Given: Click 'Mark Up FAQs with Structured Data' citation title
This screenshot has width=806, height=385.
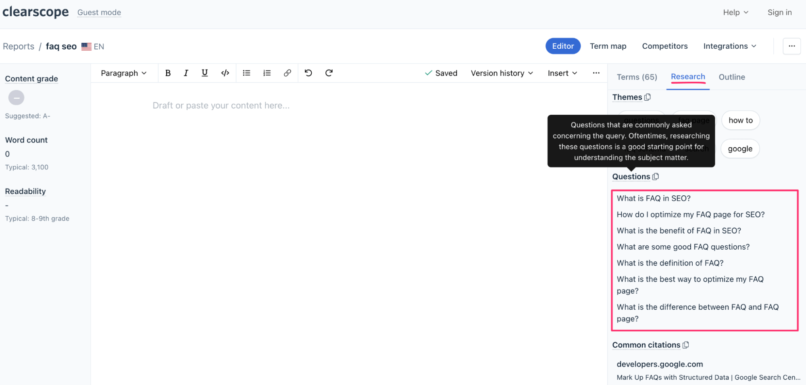Looking at the screenshot, I should [x=708, y=377].
